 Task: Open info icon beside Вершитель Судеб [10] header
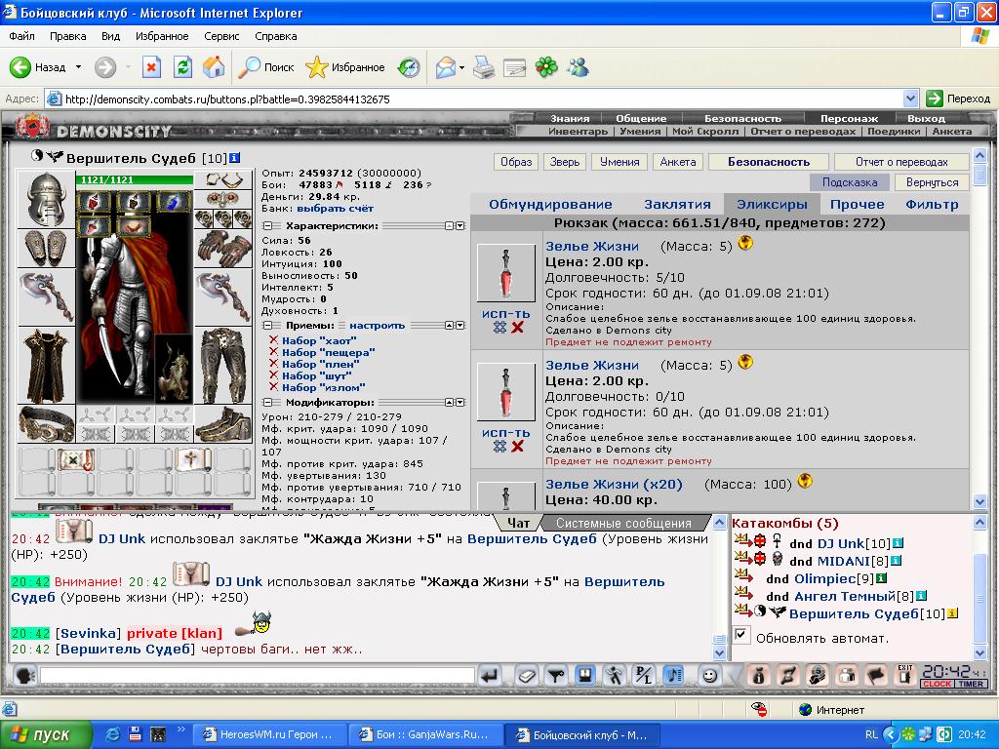[234, 157]
